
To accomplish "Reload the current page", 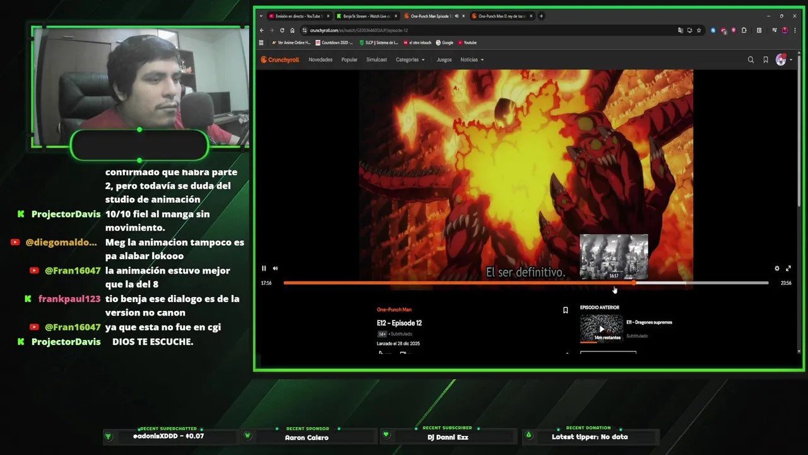I will point(282,30).
